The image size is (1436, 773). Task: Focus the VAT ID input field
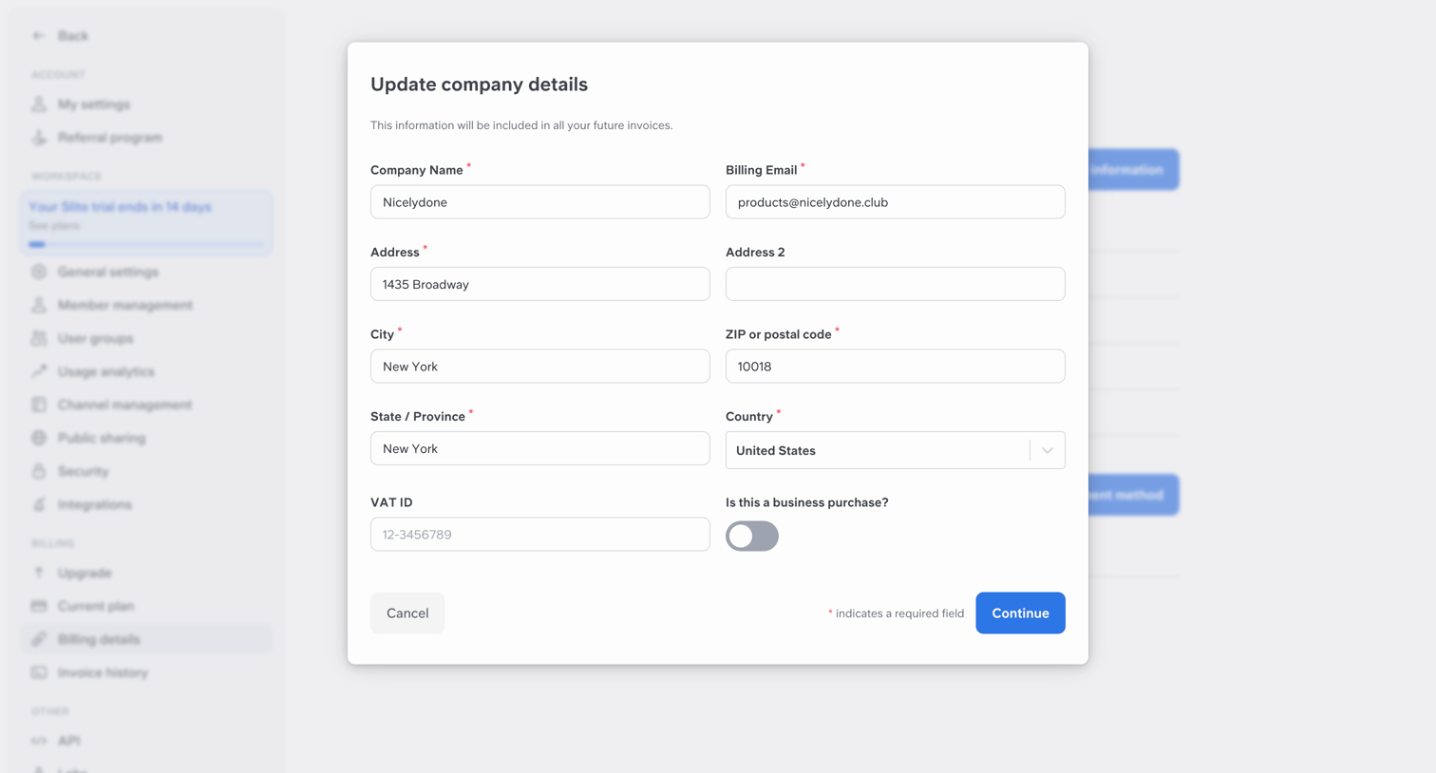coord(539,535)
